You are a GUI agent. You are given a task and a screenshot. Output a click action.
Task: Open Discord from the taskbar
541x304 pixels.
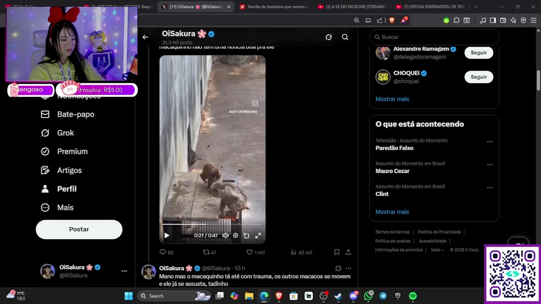coord(353,296)
